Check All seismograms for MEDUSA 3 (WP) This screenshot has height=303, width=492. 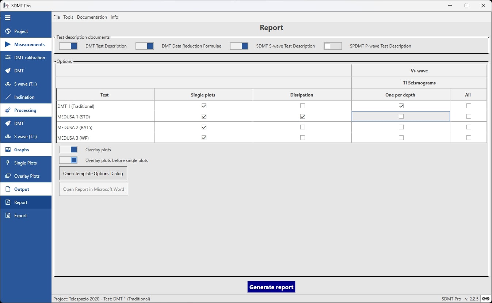coord(469,138)
